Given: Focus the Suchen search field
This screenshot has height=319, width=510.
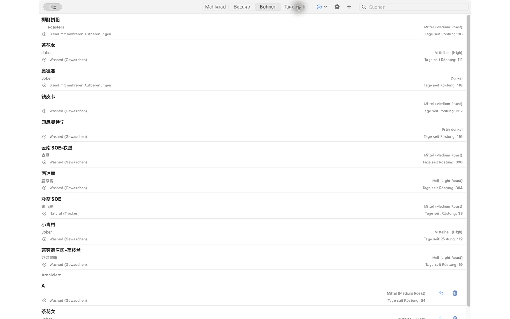Looking at the screenshot, I should click(x=414, y=7).
